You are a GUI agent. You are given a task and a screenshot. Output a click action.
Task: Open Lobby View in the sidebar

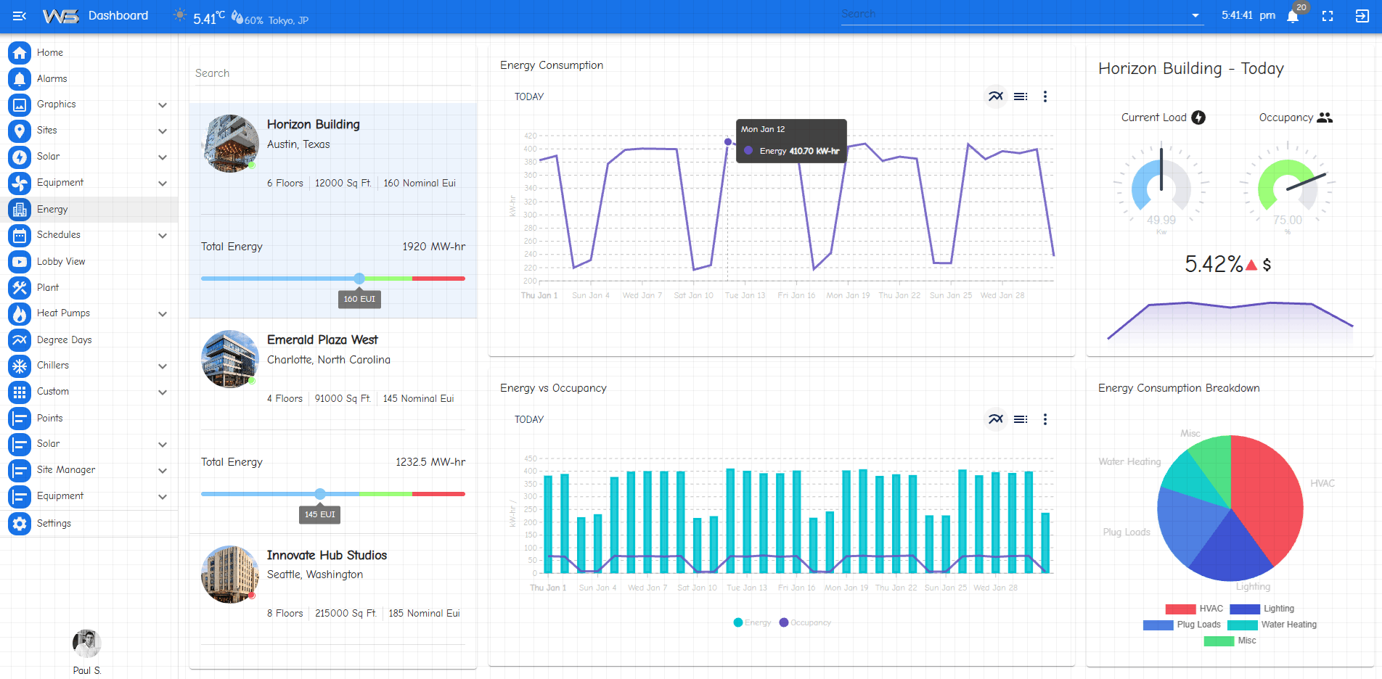pyautogui.click(x=61, y=261)
